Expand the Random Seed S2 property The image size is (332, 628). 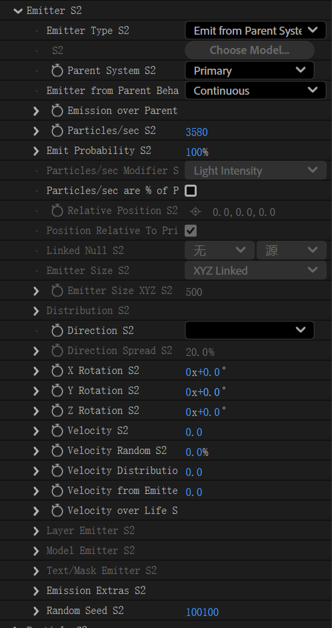pos(36,611)
